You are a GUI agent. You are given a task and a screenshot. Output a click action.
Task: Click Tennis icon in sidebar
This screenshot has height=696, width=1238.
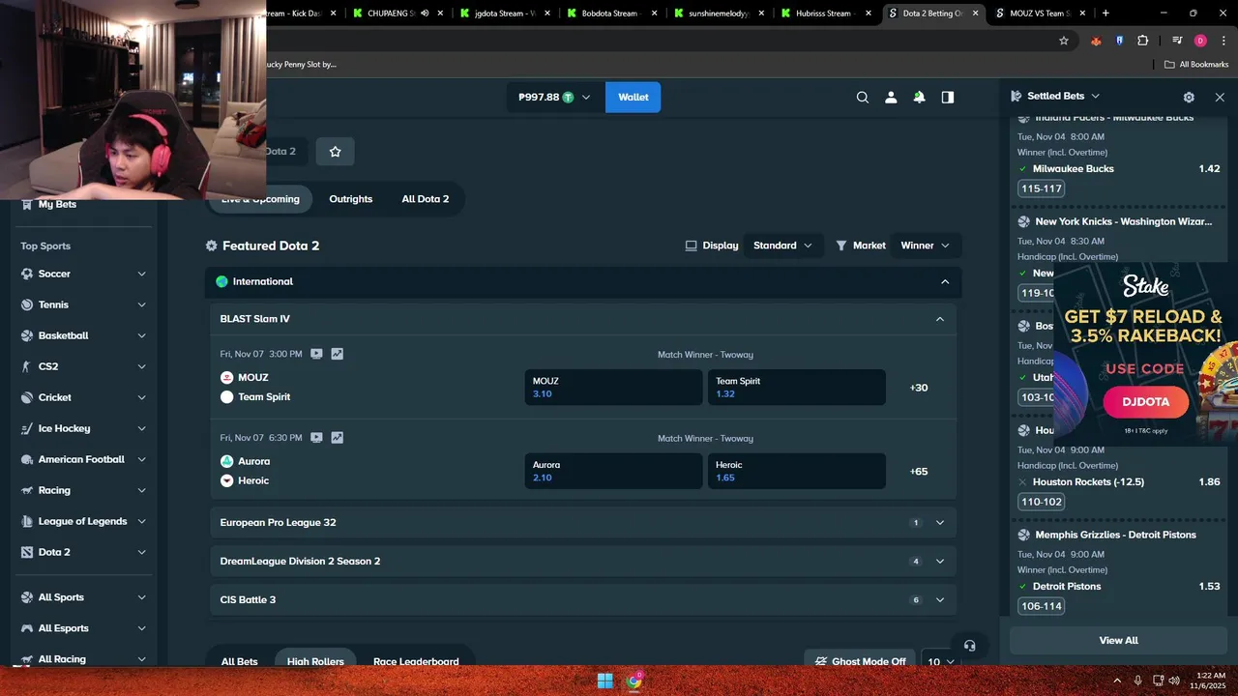click(x=27, y=304)
